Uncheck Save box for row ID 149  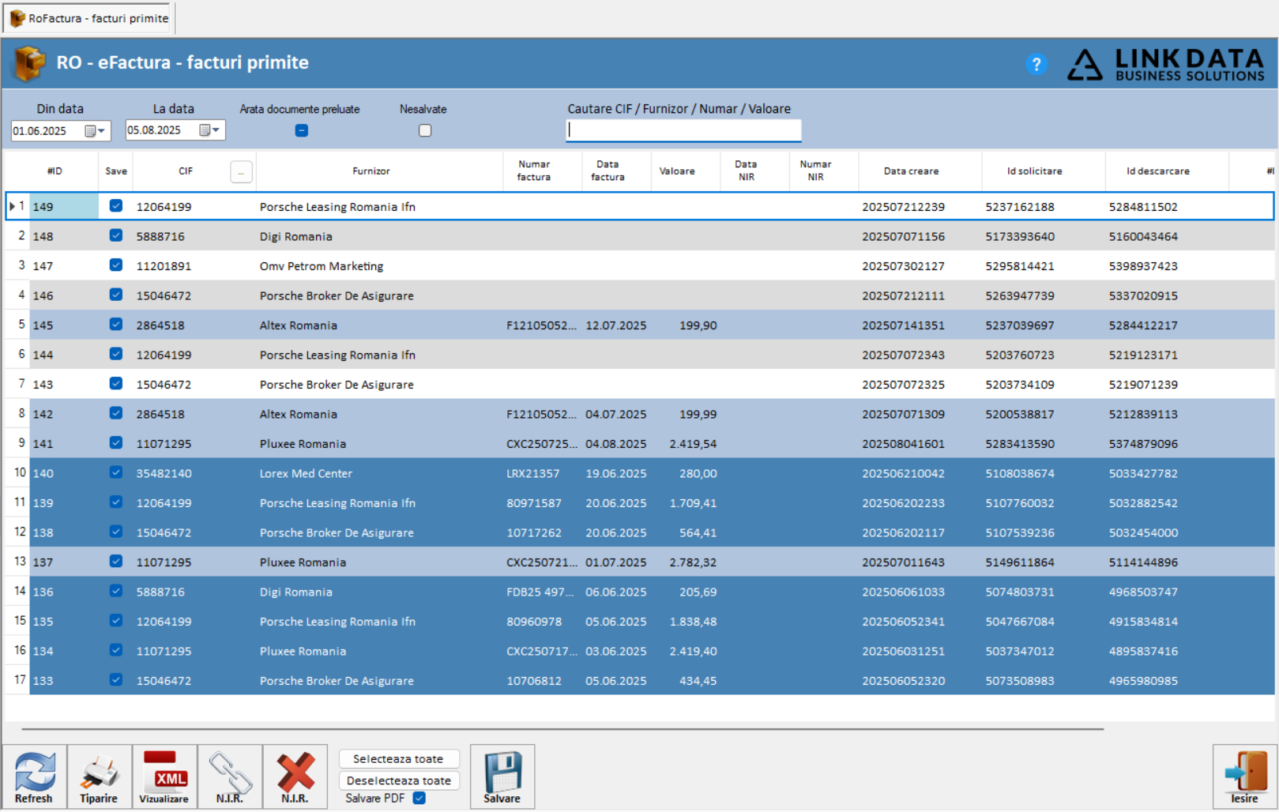point(116,206)
